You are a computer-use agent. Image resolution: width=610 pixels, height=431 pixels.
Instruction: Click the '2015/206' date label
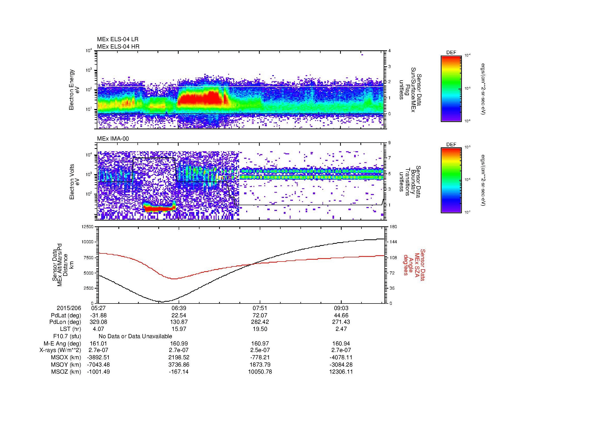[69, 308]
